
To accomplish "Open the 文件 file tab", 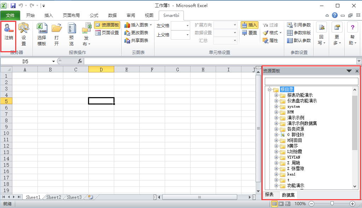I will click(10, 16).
